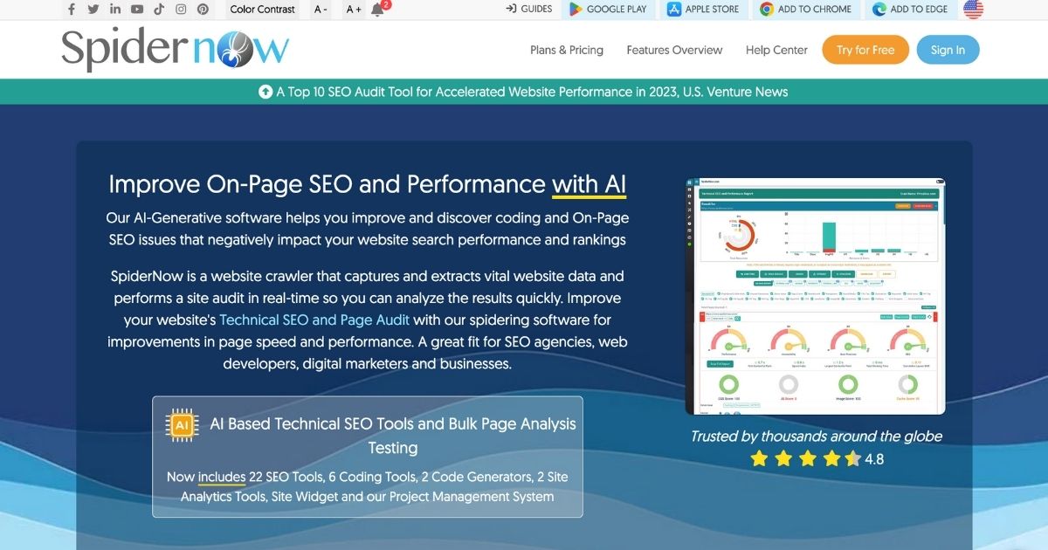
Task: Click Add to Chrome button
Action: 805,10
